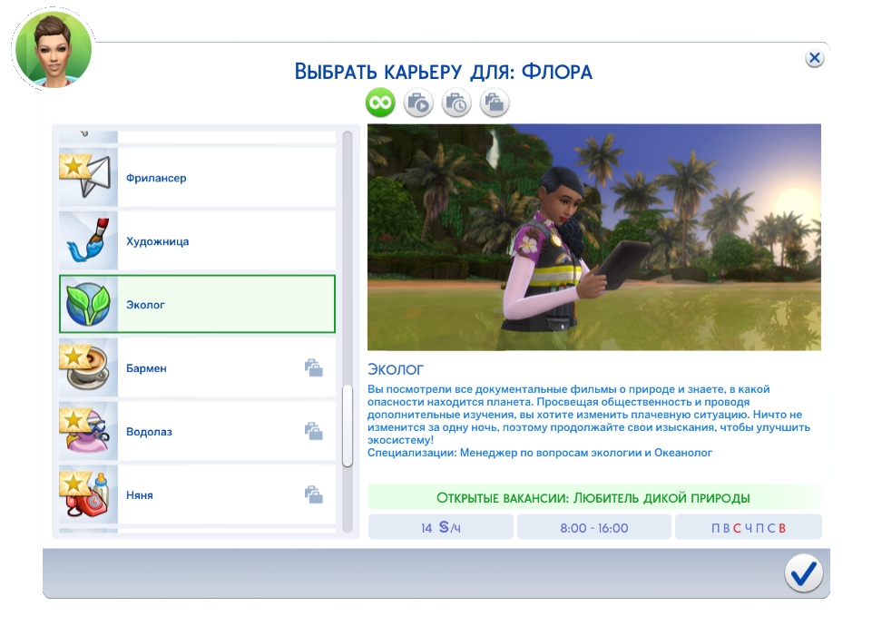Click the part-time careers briefcase filter icon

point(495,102)
